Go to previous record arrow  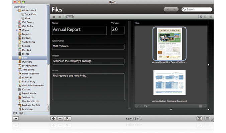(x=167, y=9)
